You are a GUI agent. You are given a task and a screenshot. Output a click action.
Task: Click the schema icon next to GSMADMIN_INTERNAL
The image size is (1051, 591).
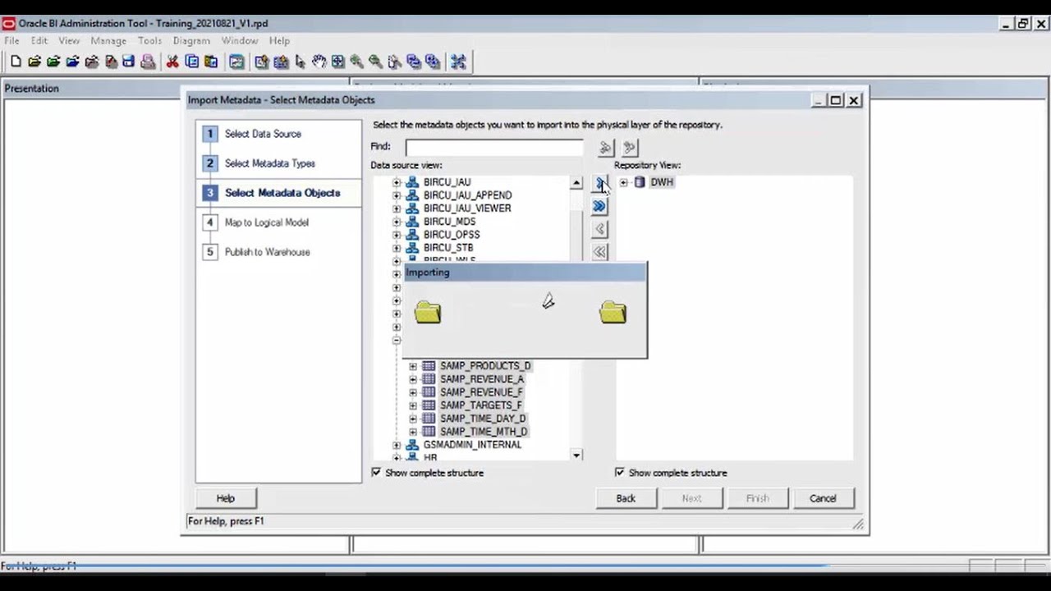click(412, 445)
